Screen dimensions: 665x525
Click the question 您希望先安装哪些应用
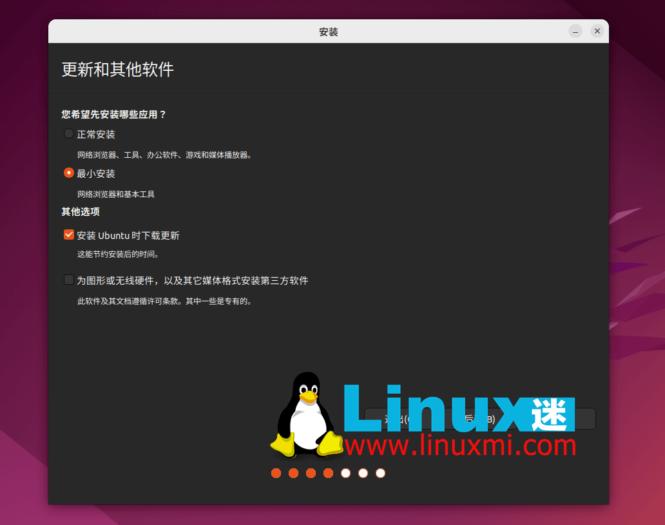[x=113, y=115]
